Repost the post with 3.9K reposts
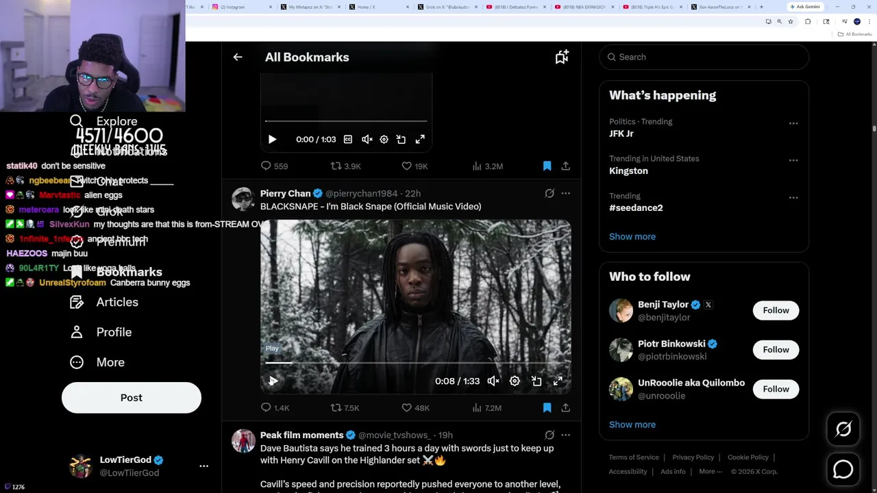The width and height of the screenshot is (877, 493). coord(345,166)
